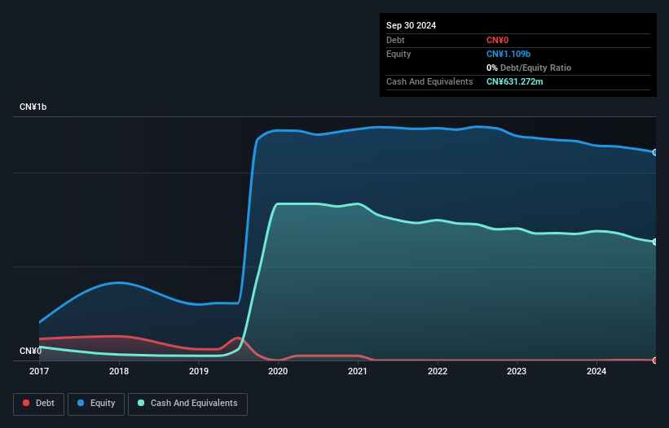Toggle the Equity series legend button
The image size is (669, 428).
96,404
